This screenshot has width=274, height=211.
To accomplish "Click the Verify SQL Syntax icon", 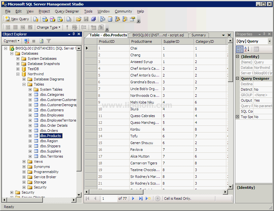I will 74,27.
